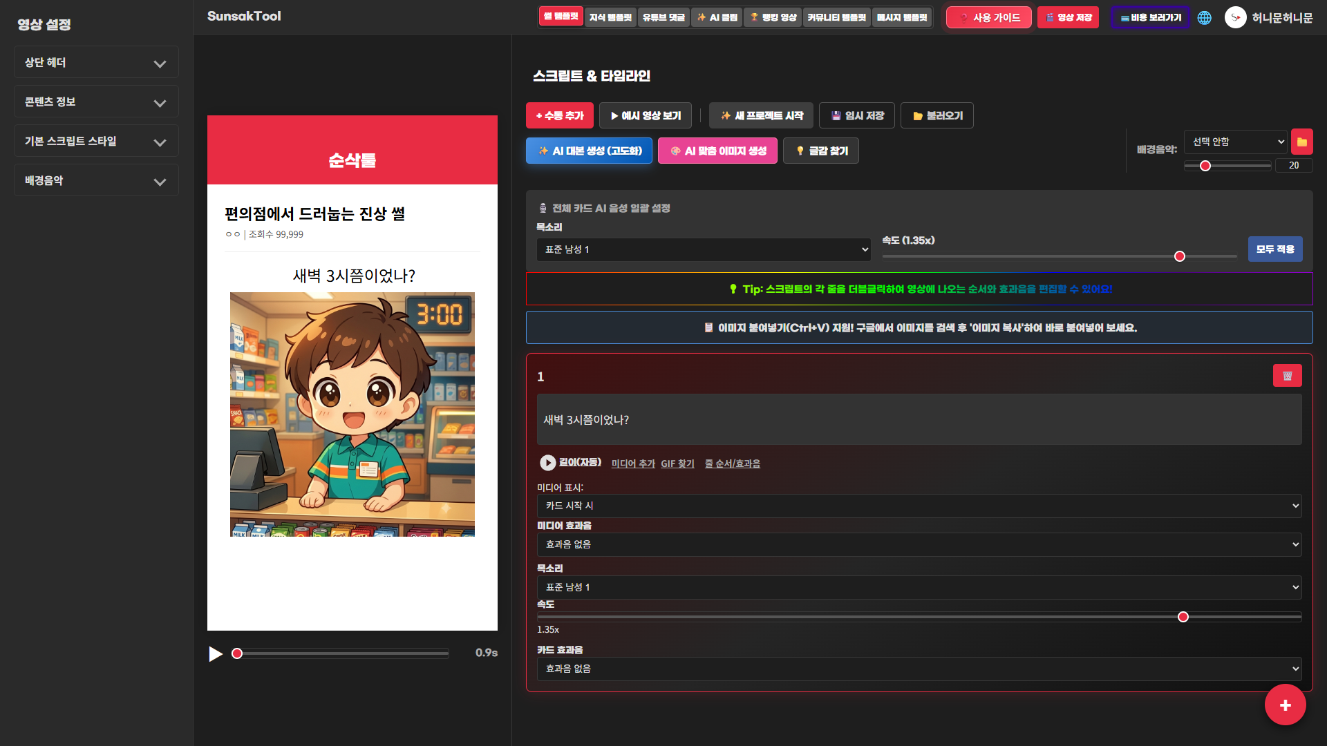
Task: Expand the 기본 스크립트 스타일 section
Action: [x=96, y=141]
